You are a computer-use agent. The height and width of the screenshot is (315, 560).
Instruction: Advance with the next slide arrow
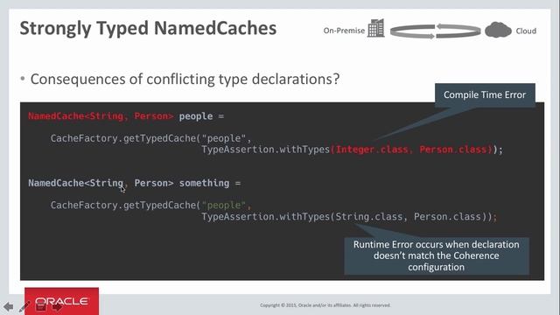coord(57,306)
